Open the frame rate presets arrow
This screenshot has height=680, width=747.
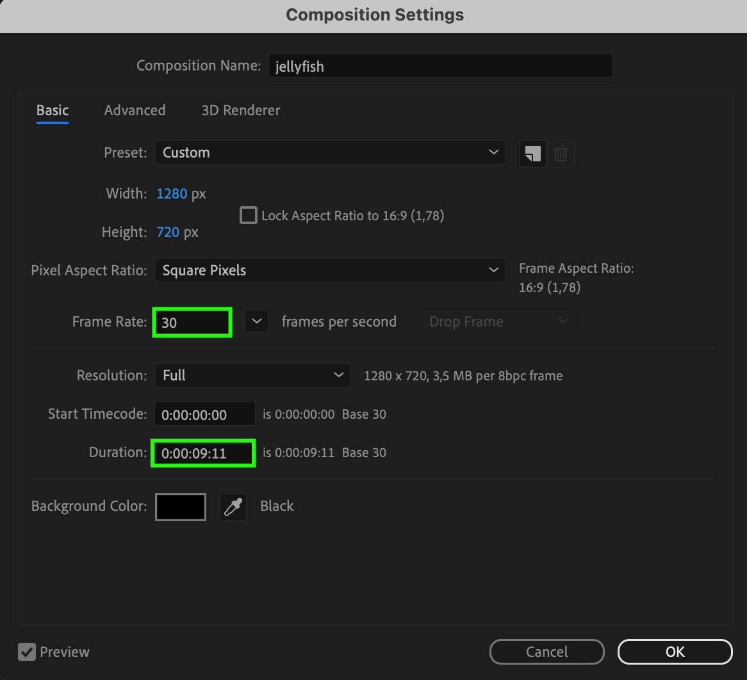pos(256,321)
